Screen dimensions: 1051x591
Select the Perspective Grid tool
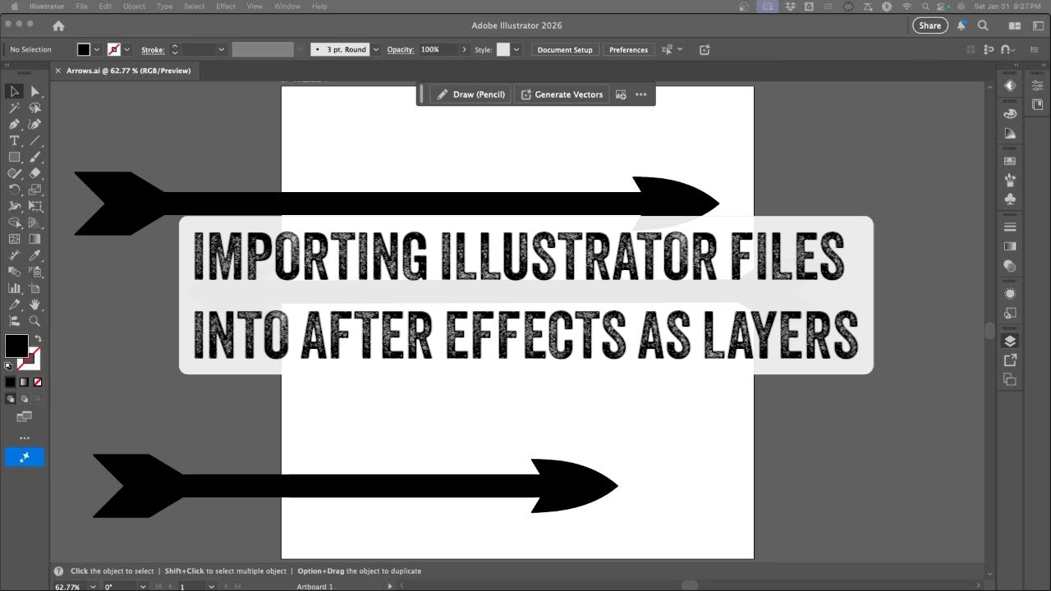click(x=35, y=222)
